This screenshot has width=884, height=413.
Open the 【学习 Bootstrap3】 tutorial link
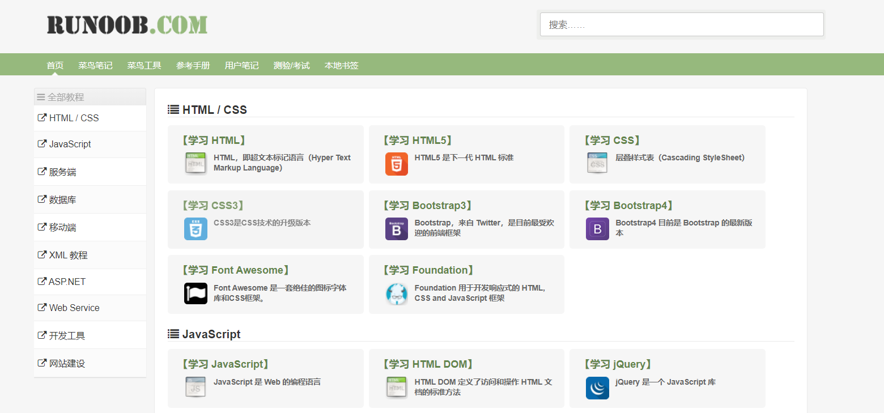click(x=428, y=206)
